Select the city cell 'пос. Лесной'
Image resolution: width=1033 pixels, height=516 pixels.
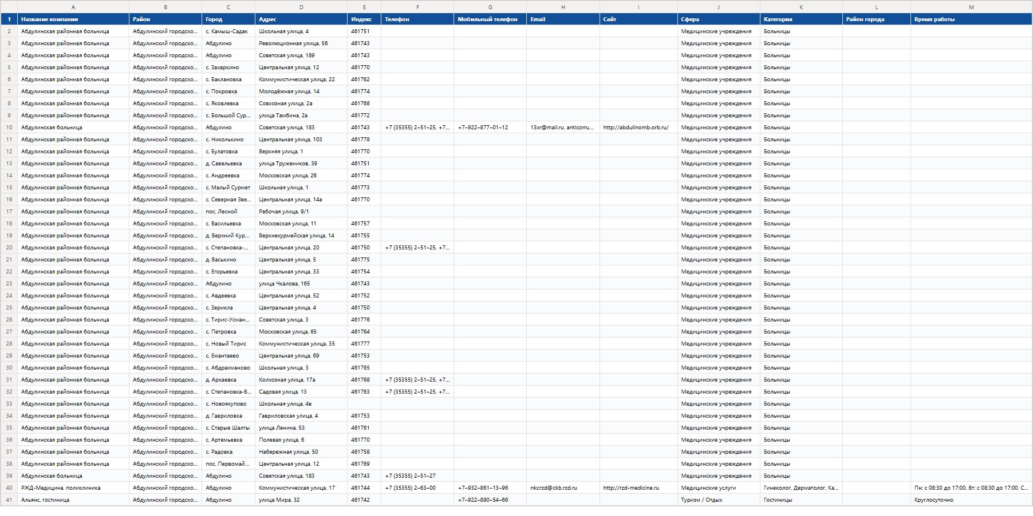click(228, 212)
